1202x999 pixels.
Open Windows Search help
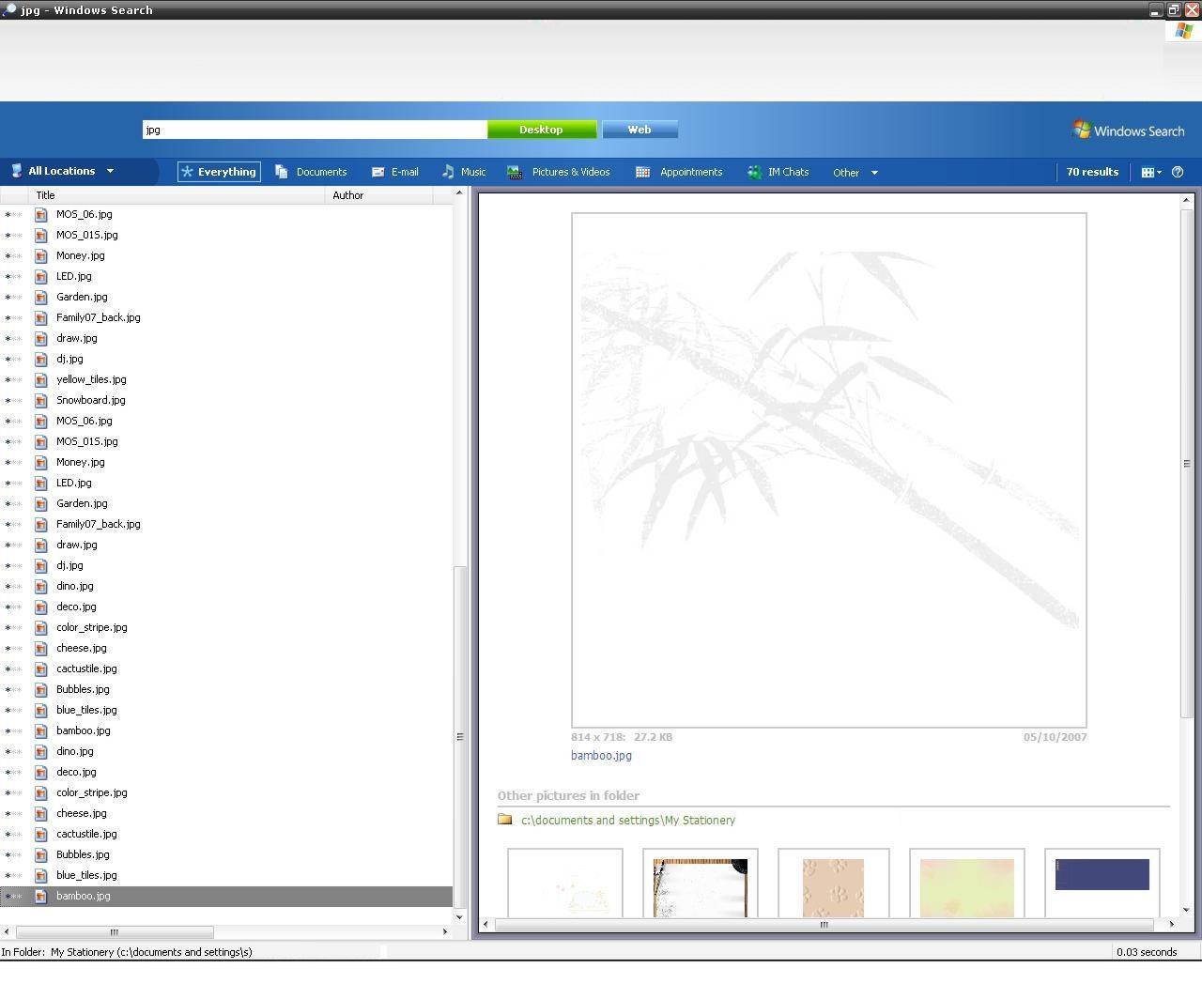tap(1178, 172)
